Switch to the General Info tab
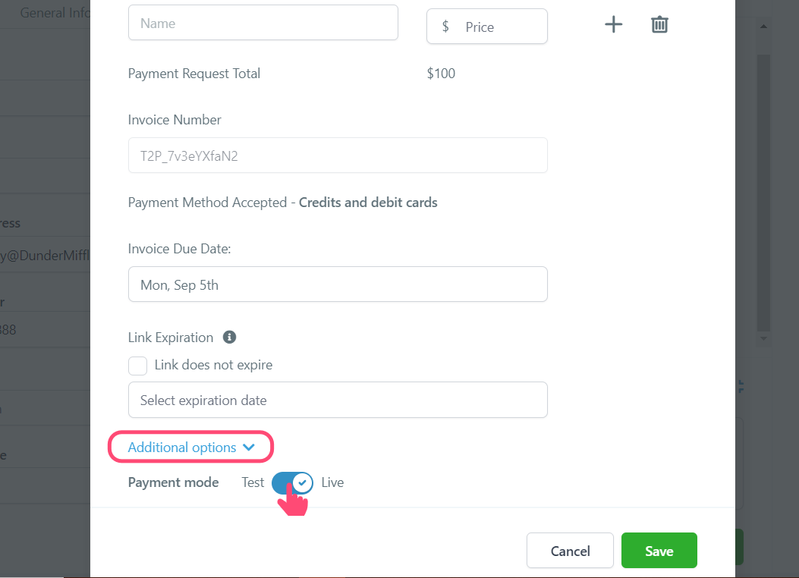 [x=55, y=13]
